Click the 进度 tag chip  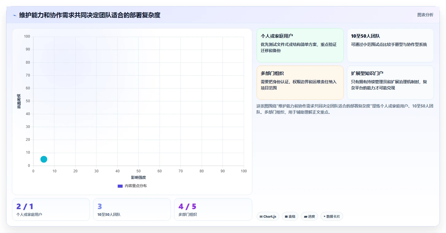(309, 216)
